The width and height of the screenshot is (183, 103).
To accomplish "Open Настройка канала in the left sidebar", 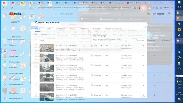I will (x=16, y=85).
